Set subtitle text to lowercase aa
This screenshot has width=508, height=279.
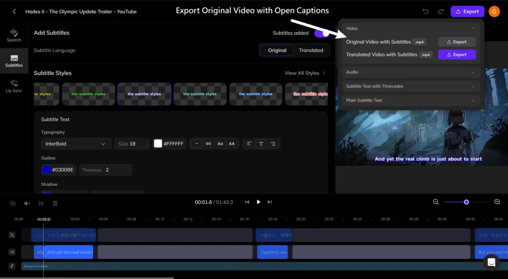click(208, 144)
